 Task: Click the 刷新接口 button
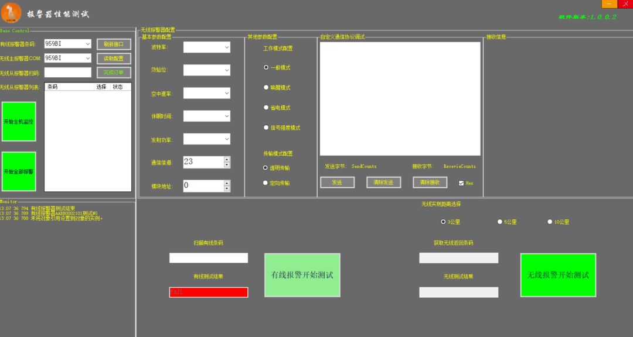tap(114, 44)
